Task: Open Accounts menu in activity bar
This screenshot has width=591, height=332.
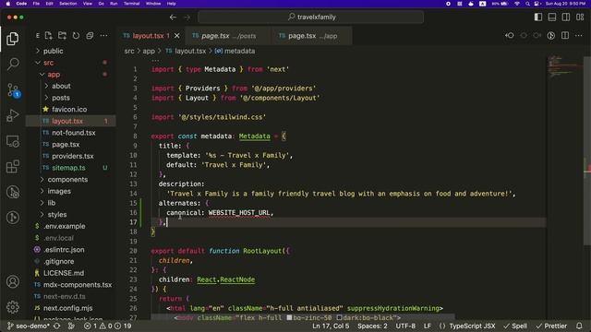Action: coord(13,281)
